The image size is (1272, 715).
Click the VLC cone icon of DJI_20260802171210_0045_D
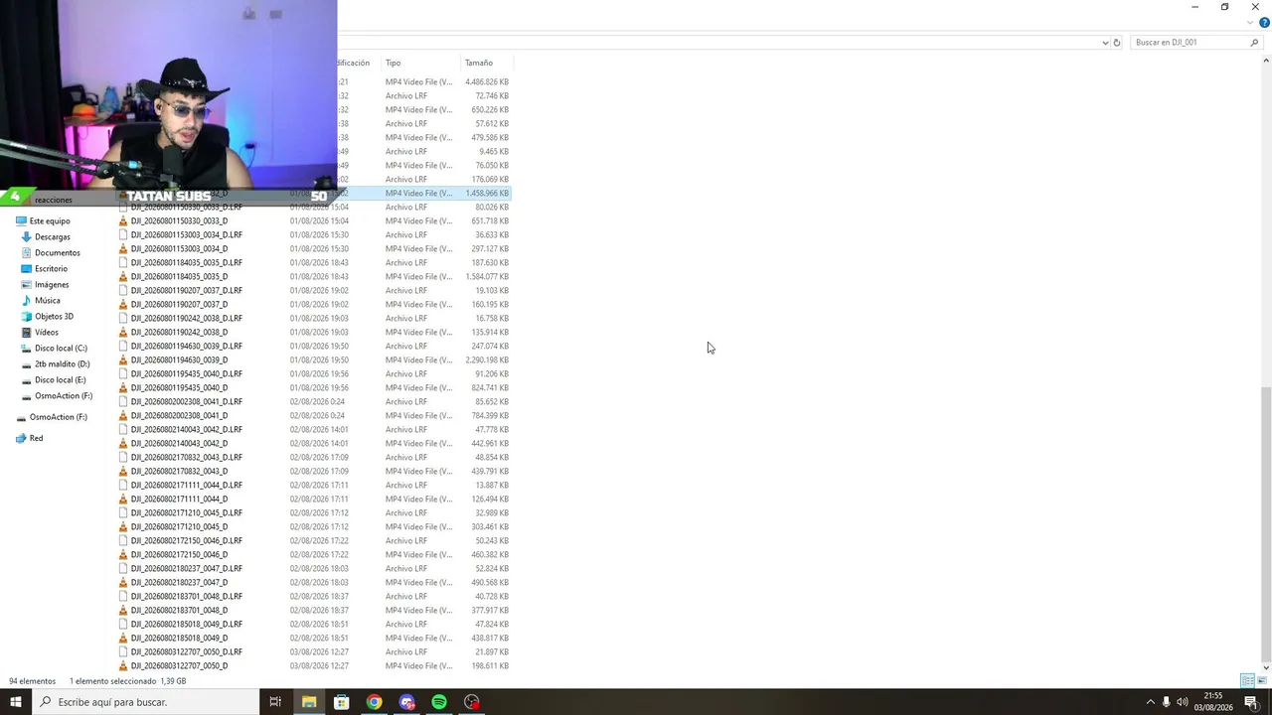coord(123,527)
